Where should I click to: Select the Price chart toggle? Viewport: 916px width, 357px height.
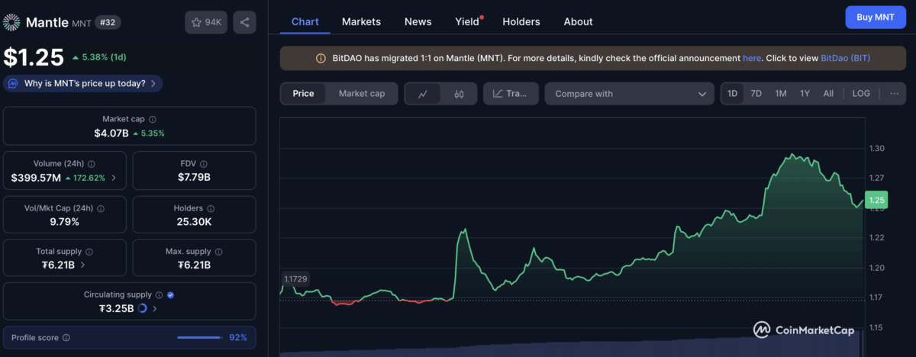pyautogui.click(x=303, y=94)
